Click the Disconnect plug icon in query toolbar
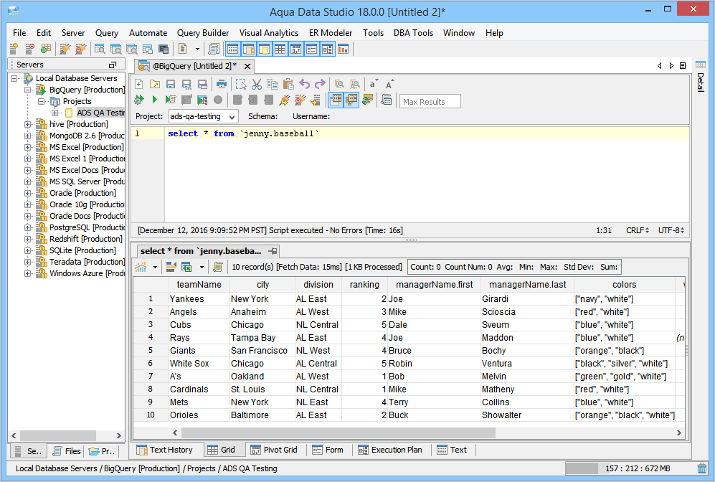 point(300,100)
